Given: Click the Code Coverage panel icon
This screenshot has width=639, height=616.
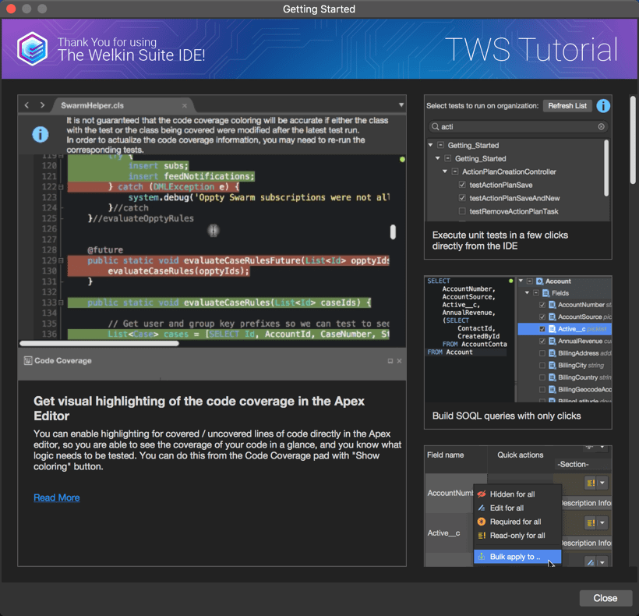Looking at the screenshot, I should pyautogui.click(x=28, y=360).
